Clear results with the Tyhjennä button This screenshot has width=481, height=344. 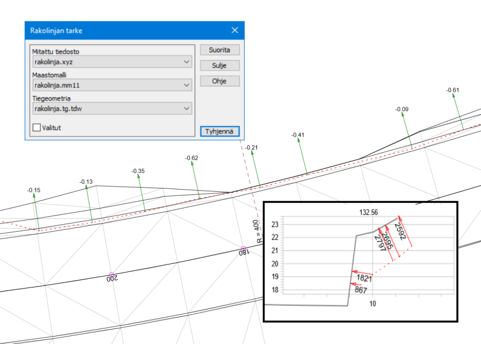click(x=220, y=131)
